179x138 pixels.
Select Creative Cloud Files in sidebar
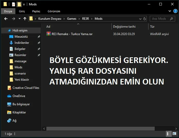[x=26, y=88]
